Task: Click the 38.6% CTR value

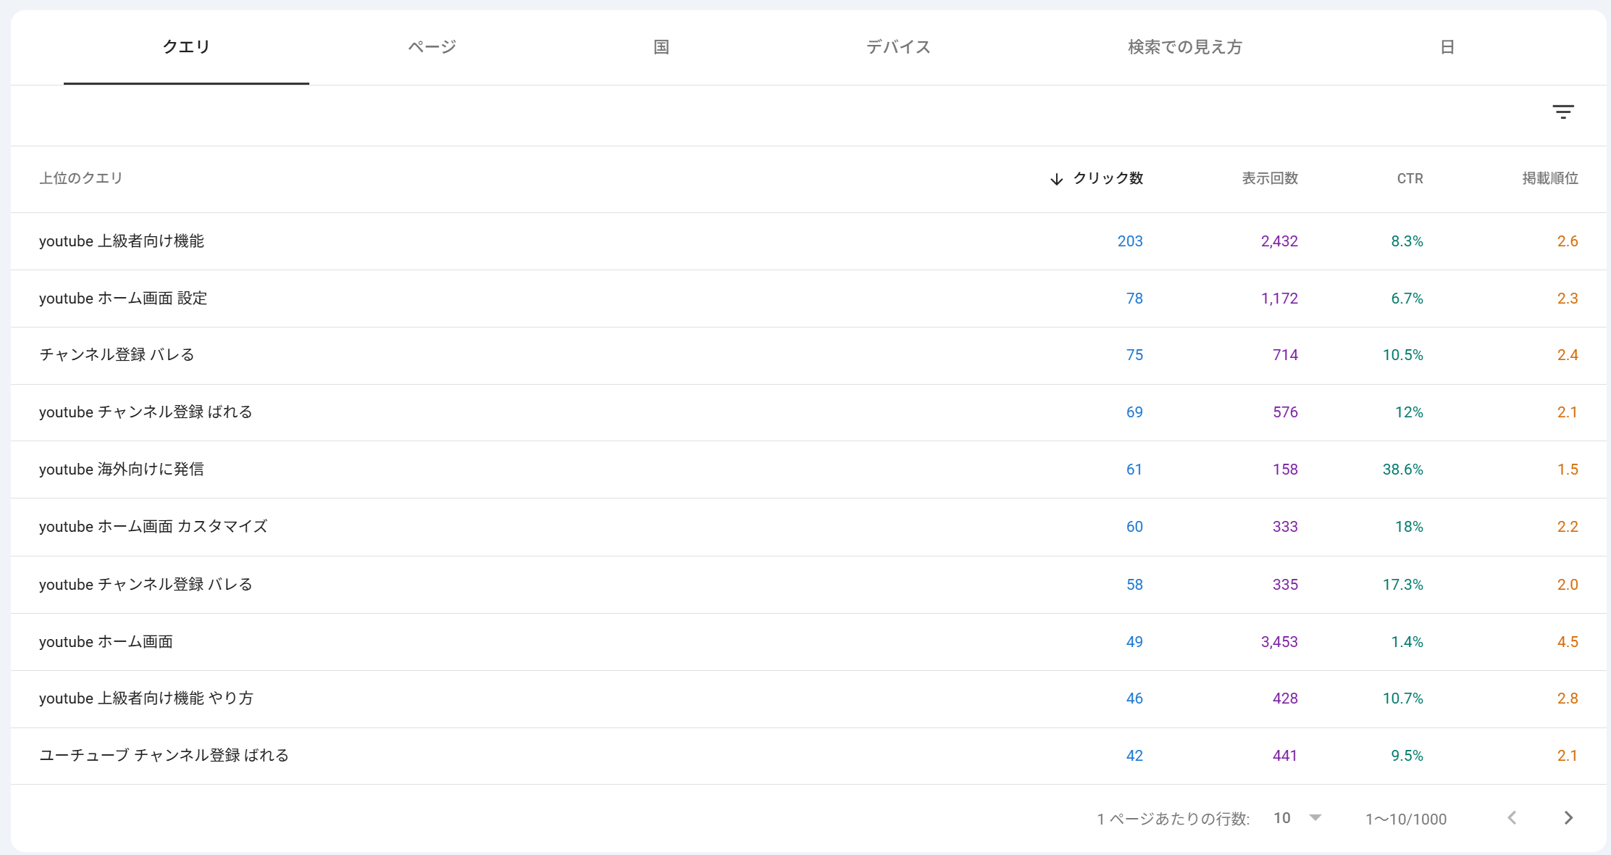Action: click(1402, 470)
